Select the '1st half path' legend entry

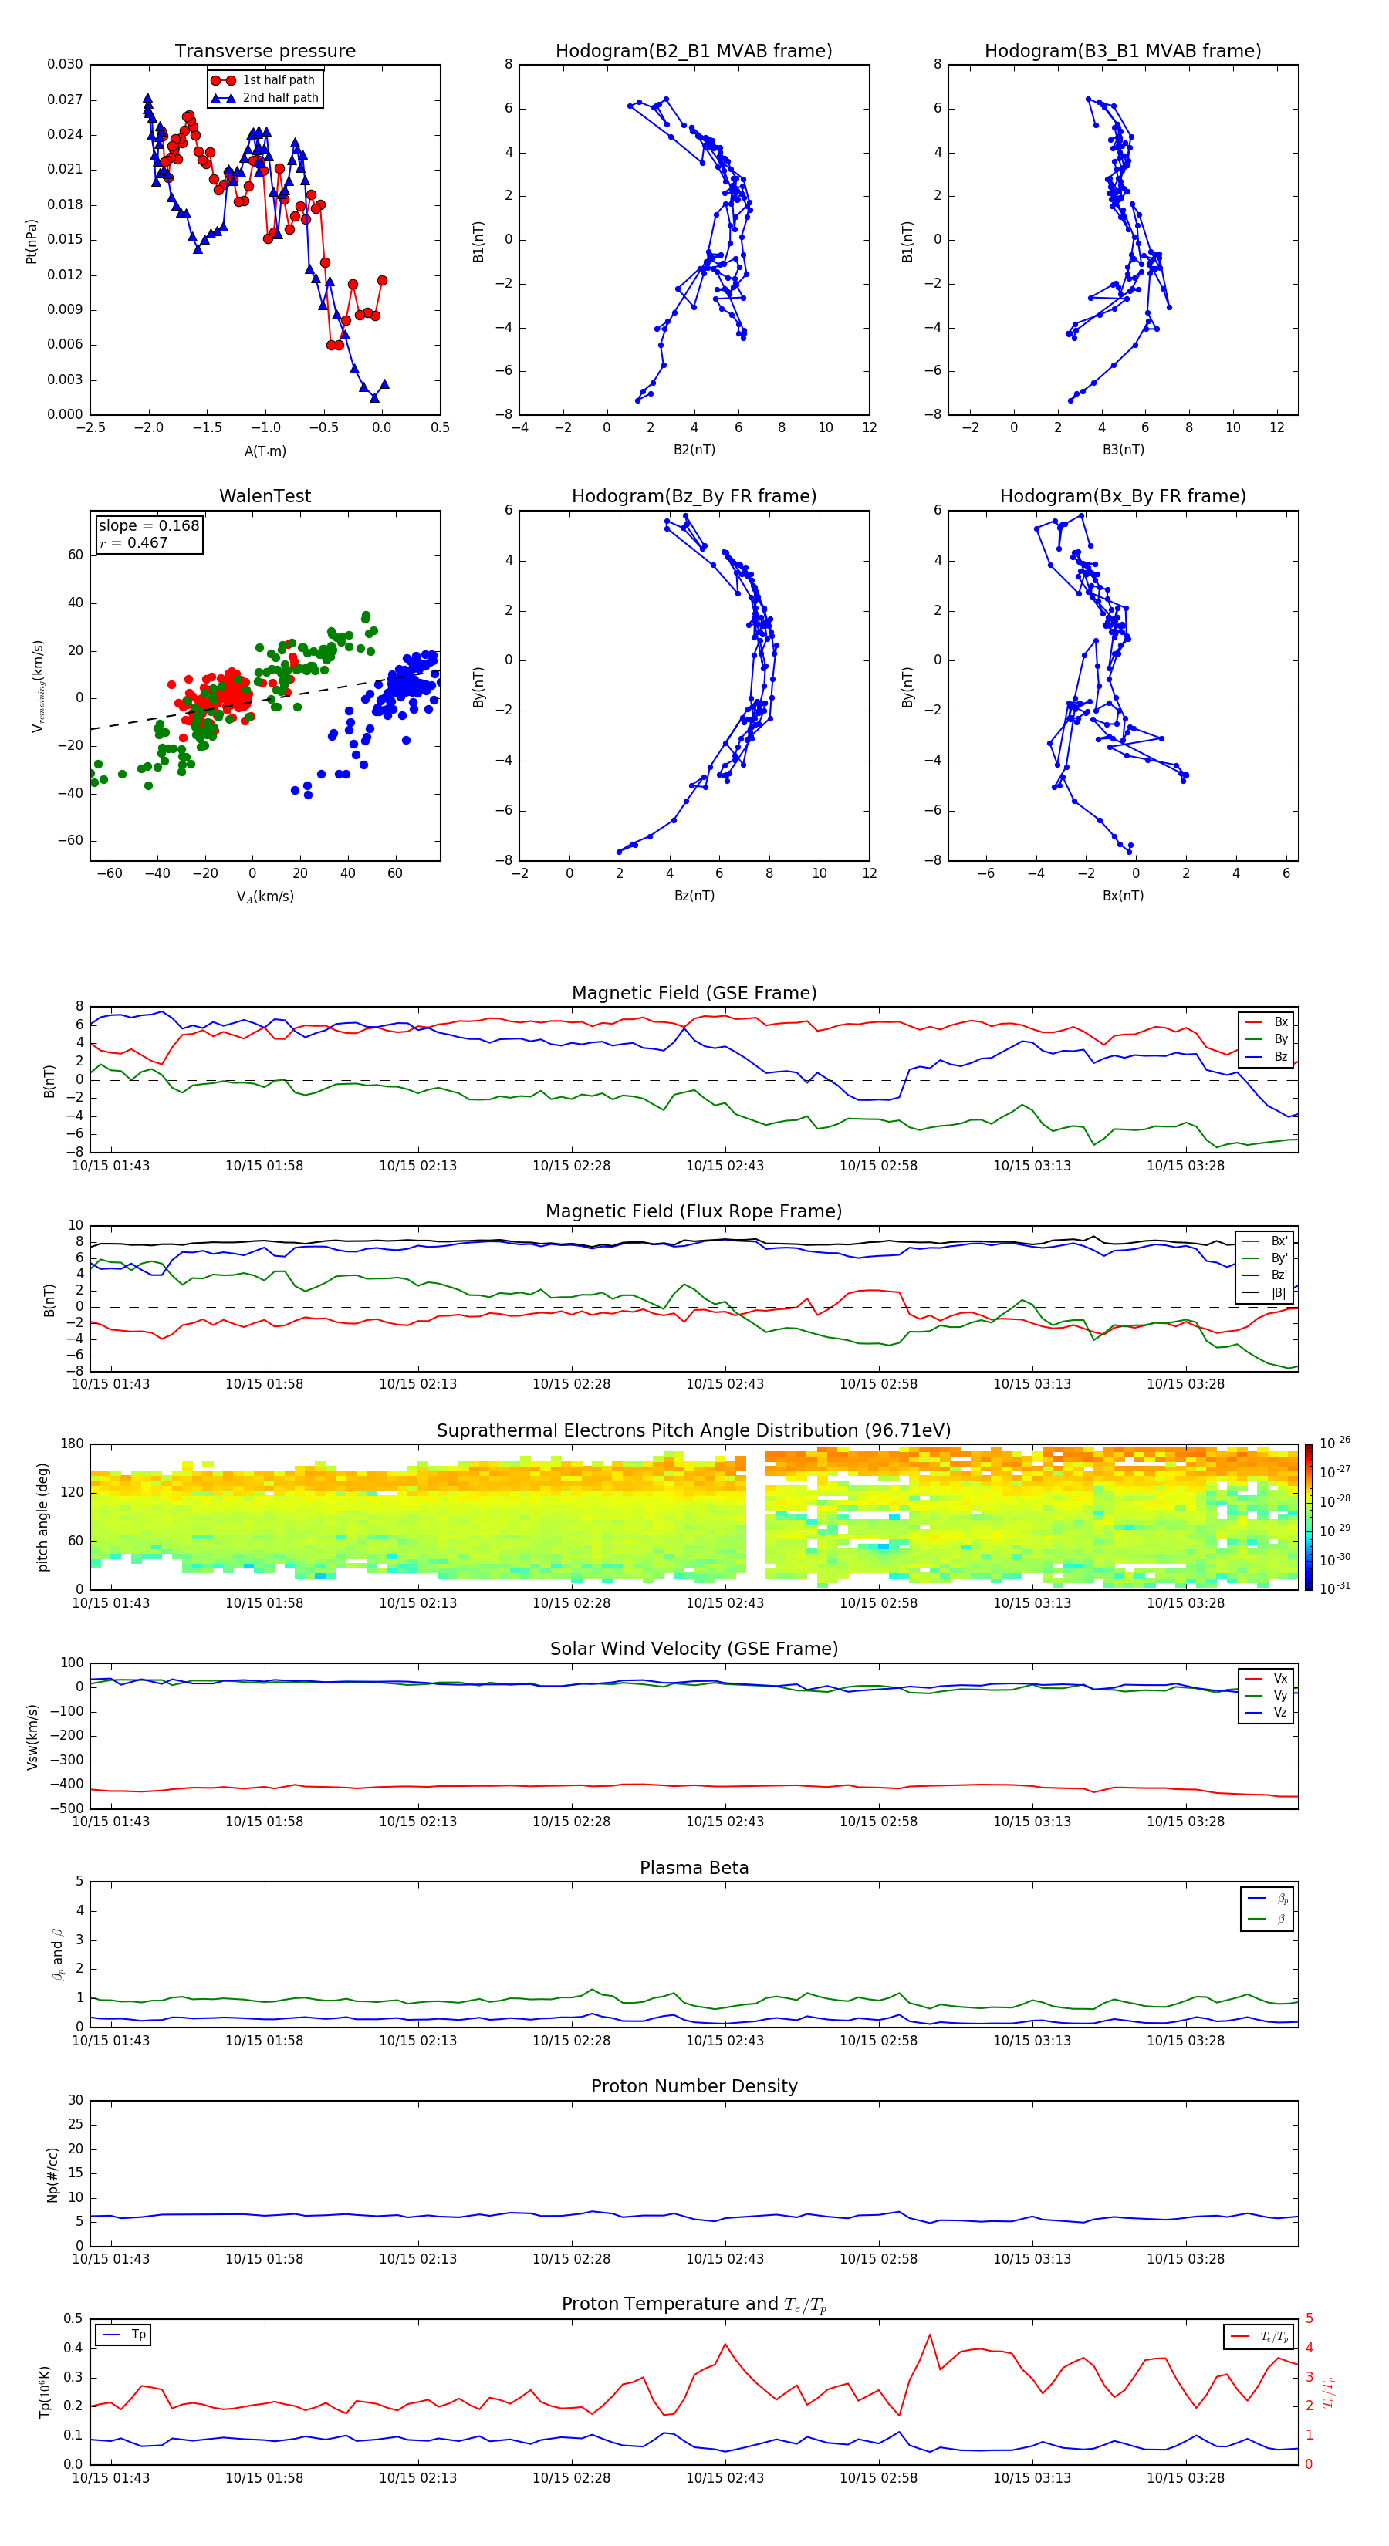point(264,80)
